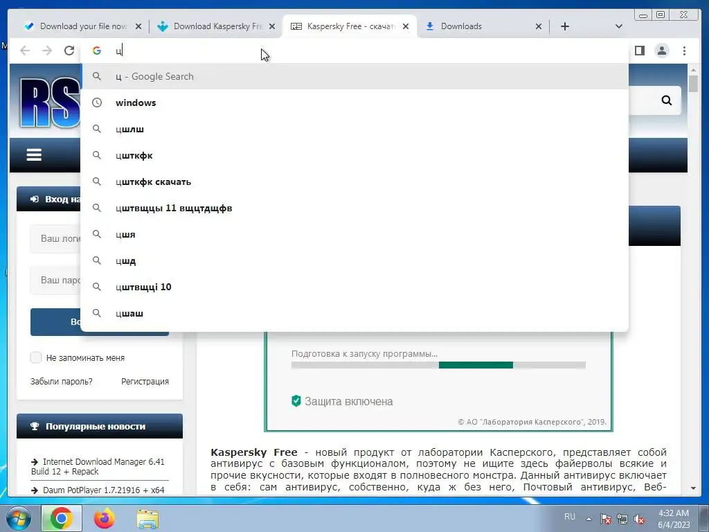The image size is (709, 532).
Task: Open the Chrome side panel icon
Action: click(639, 51)
